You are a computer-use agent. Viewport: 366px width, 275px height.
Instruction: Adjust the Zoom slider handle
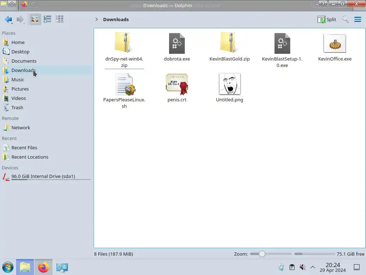click(262, 254)
